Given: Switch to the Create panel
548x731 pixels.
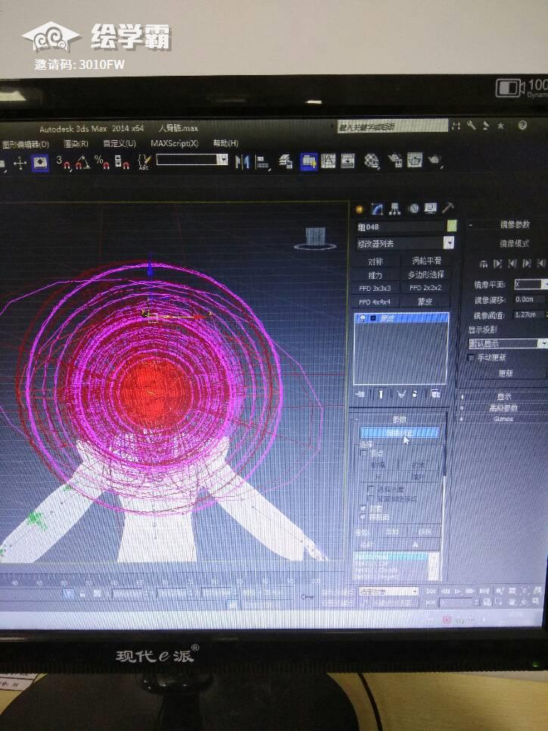Looking at the screenshot, I should pos(360,209).
